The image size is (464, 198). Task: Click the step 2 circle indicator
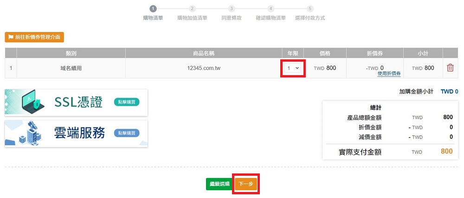193,8
